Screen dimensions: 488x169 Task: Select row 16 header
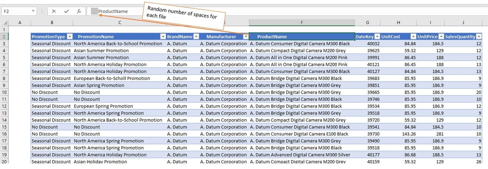pos(4,134)
